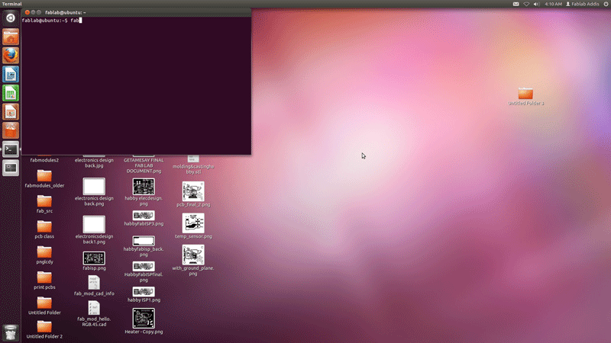Select the pnglcdy folder

[44, 255]
